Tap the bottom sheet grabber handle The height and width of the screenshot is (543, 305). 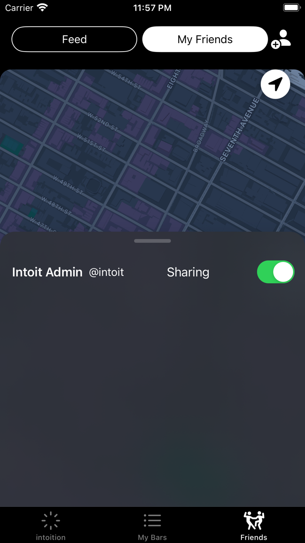click(152, 241)
